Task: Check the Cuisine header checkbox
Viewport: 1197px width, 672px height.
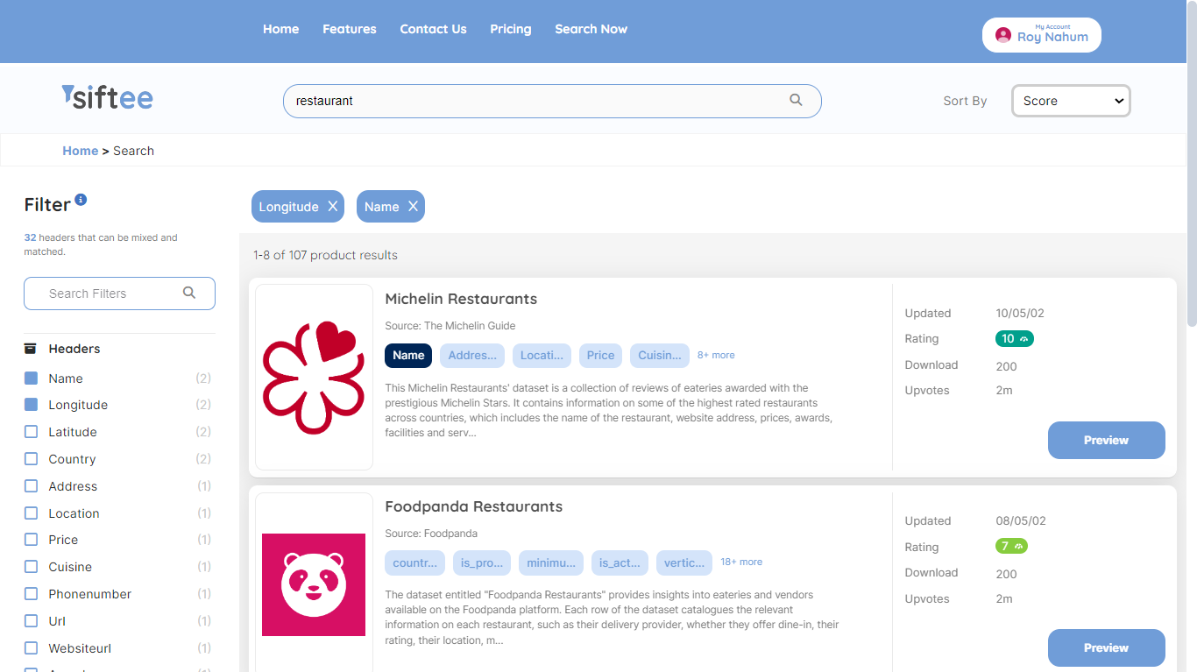Action: click(31, 567)
